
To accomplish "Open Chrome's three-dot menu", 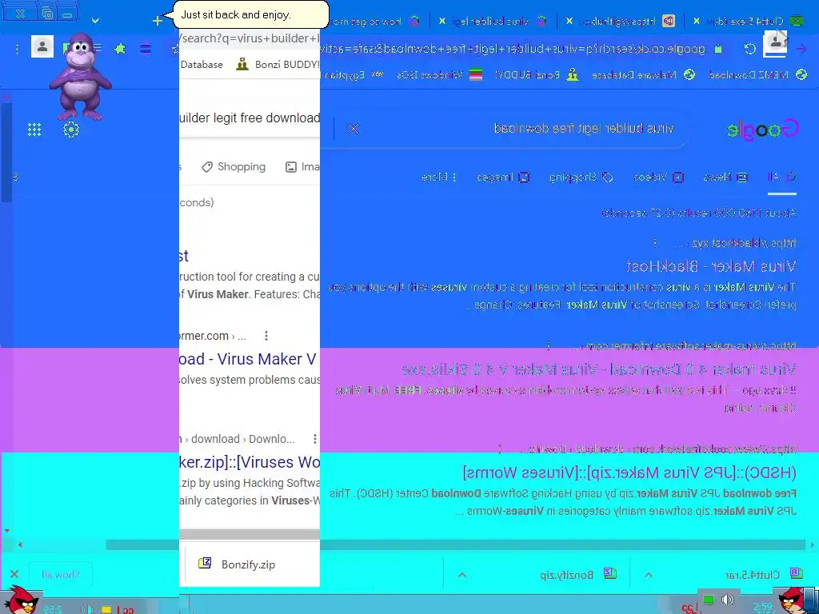I will 18,49.
